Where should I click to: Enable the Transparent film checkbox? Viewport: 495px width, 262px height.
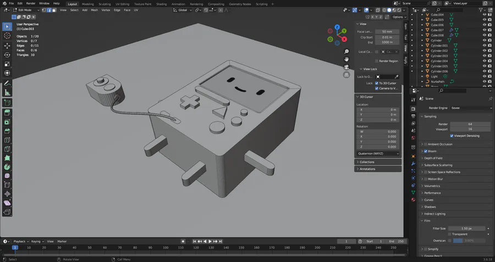tap(449, 234)
